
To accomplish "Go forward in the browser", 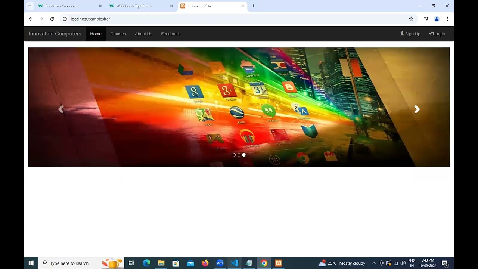I will pos(41,19).
